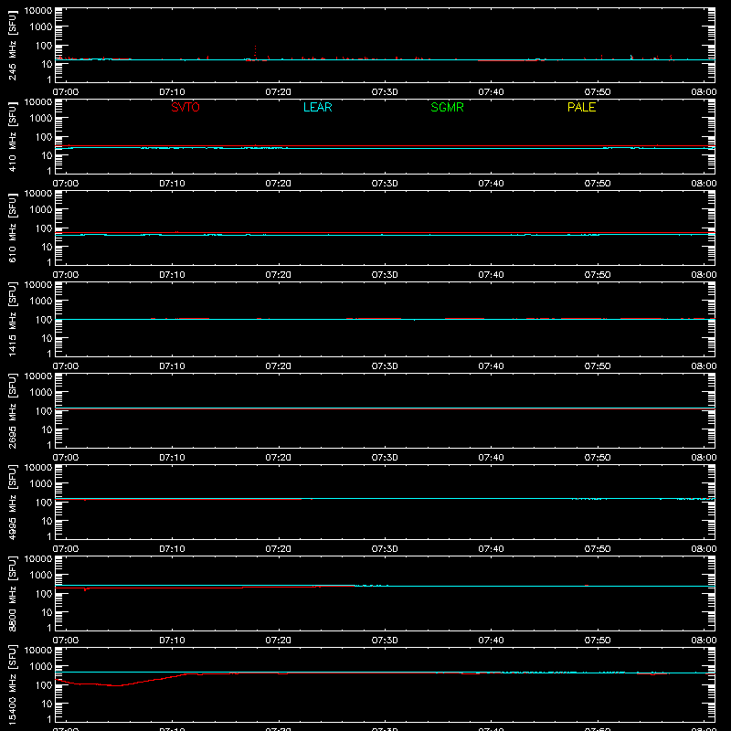Click 07:10 label under the 245 MHz panel
The width and height of the screenshot is (731, 731).
(x=172, y=92)
